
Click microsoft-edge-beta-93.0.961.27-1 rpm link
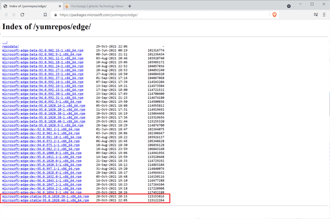point(43,70)
